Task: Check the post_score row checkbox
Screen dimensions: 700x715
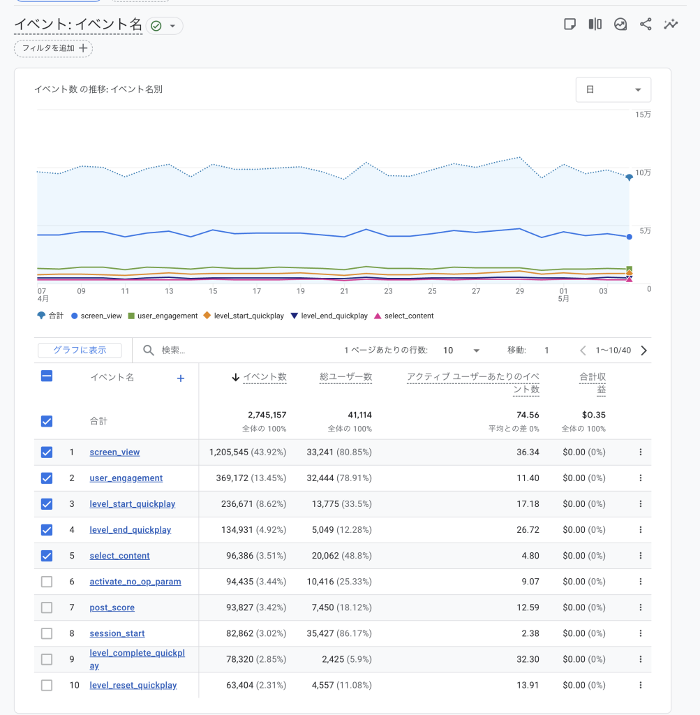Action: pyautogui.click(x=47, y=607)
